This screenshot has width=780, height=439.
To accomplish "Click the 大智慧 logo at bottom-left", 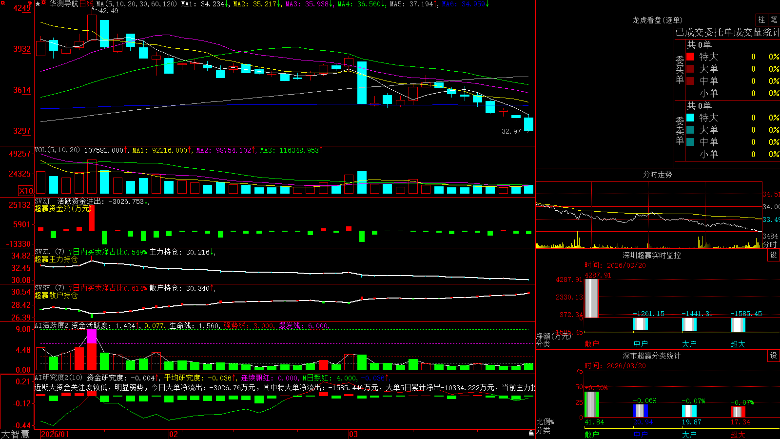I will (x=15, y=434).
